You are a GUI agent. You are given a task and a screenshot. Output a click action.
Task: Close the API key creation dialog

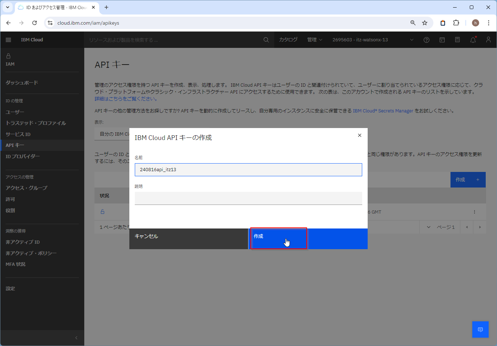tap(360, 135)
